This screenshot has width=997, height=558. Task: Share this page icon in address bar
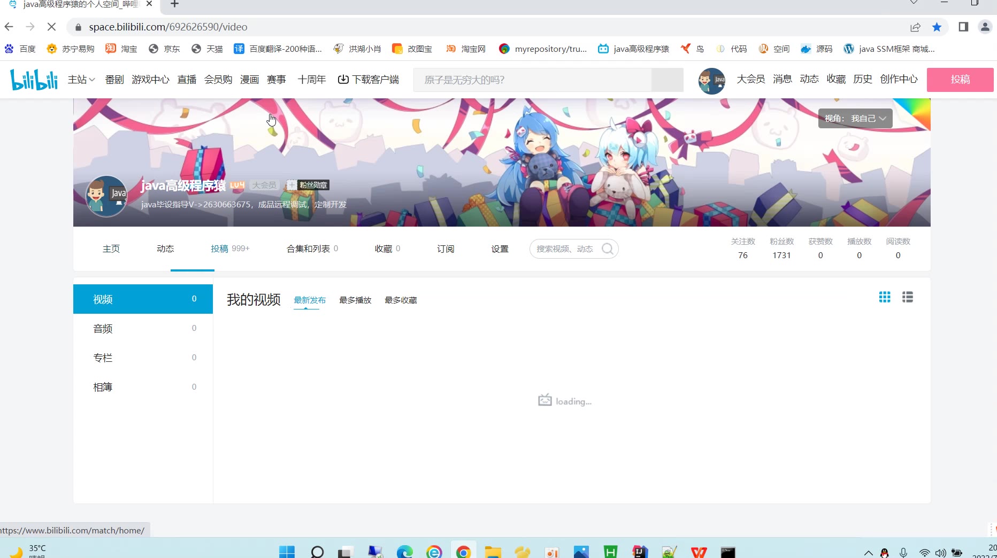(915, 27)
